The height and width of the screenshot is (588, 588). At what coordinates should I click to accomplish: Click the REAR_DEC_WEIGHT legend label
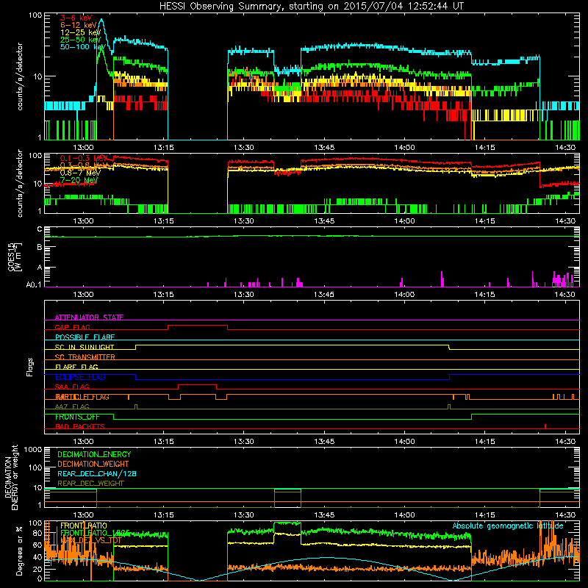pos(90,484)
